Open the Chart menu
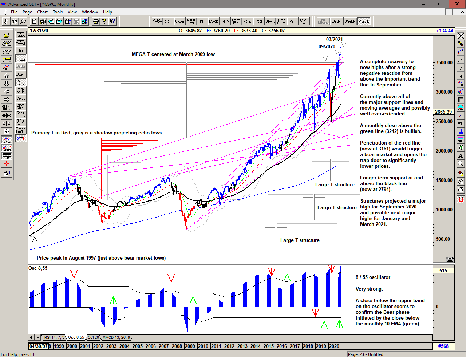466x357 pixels. point(42,12)
